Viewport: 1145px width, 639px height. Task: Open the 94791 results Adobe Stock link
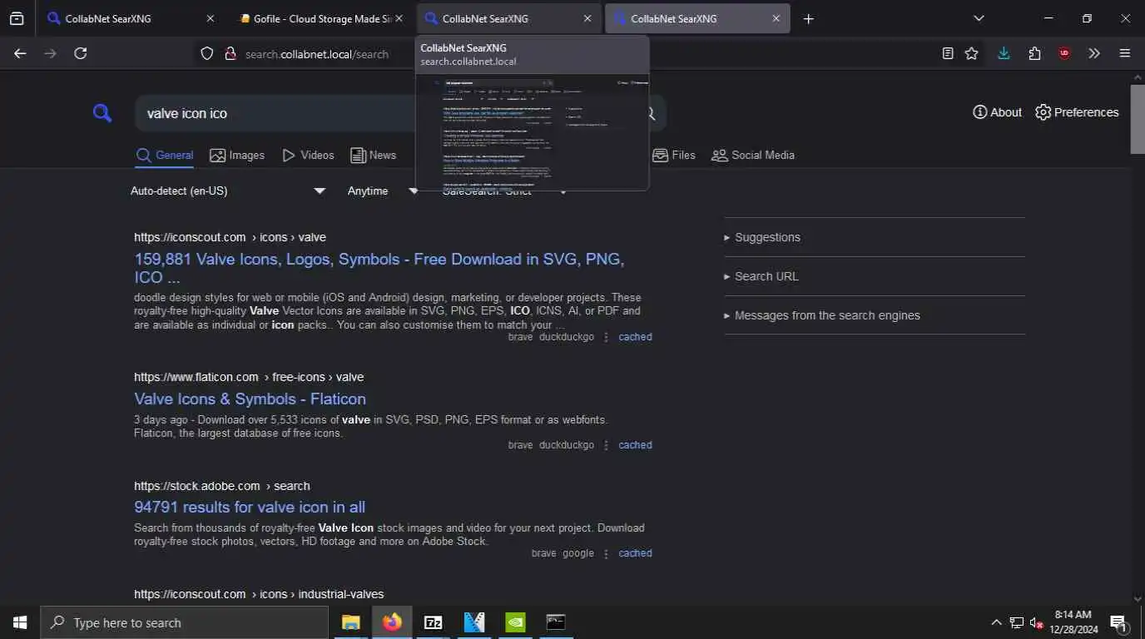pyautogui.click(x=250, y=507)
